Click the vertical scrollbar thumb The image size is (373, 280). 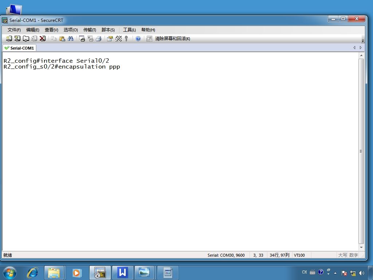pos(361,151)
